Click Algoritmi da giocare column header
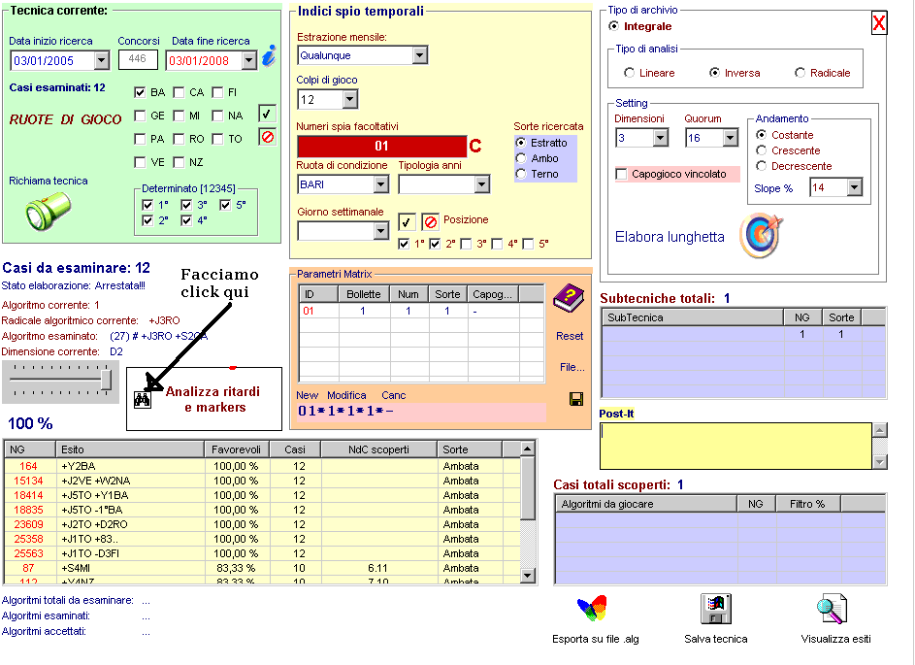This screenshot has width=915, height=665. pos(646,504)
